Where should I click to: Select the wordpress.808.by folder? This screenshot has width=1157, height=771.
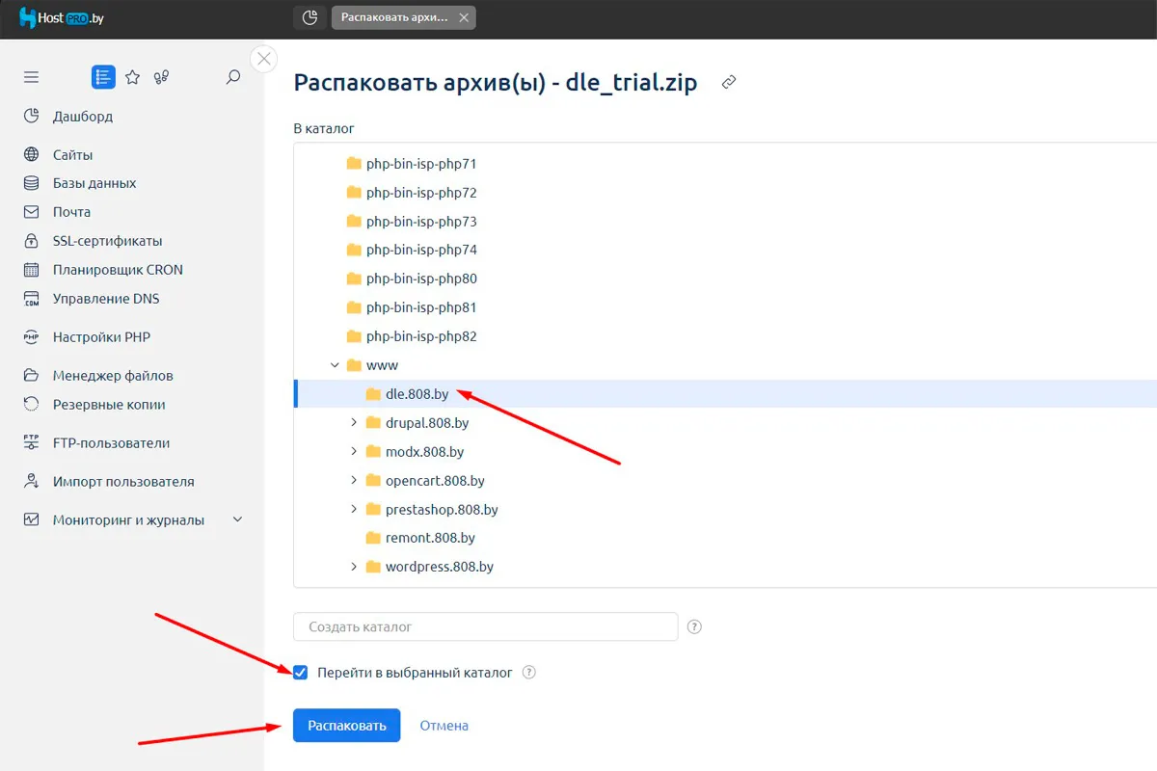pyautogui.click(x=439, y=567)
